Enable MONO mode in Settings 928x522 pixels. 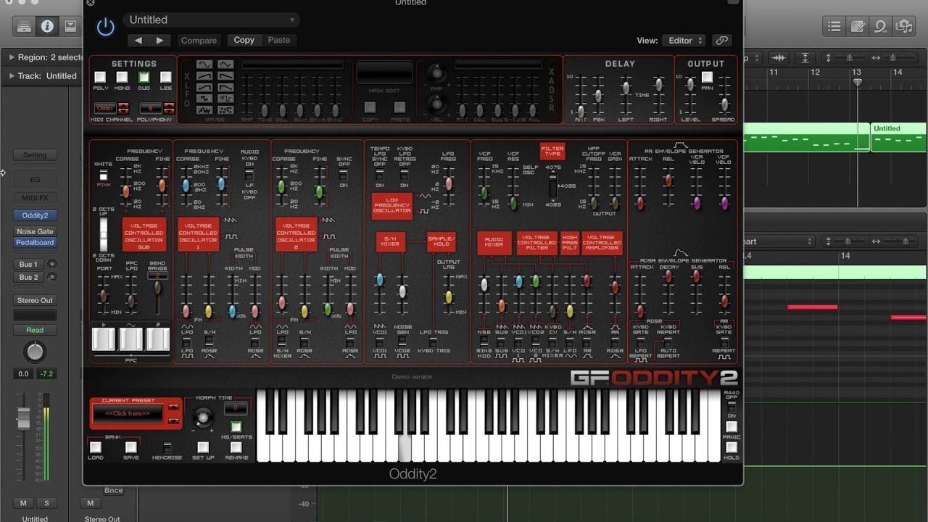coord(122,77)
